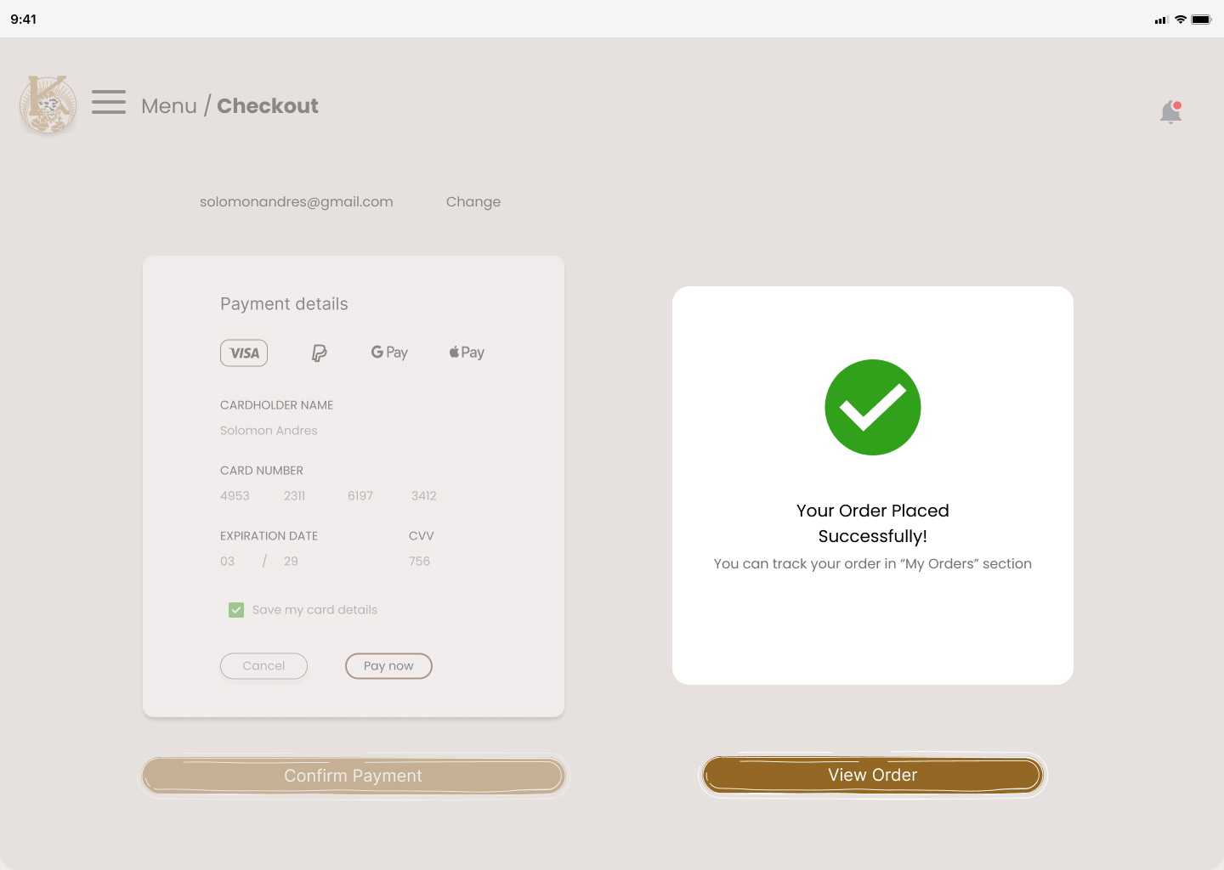Click Change next to the email
Viewport: 1224px width, 870px height.
click(x=473, y=202)
